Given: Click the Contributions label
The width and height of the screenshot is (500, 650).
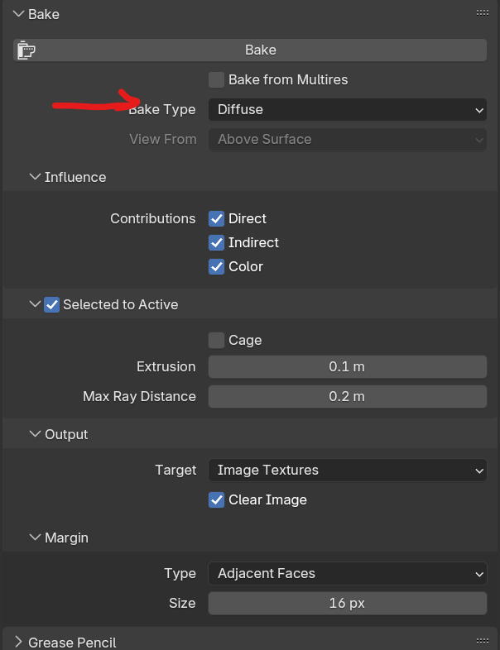Looking at the screenshot, I should (152, 218).
